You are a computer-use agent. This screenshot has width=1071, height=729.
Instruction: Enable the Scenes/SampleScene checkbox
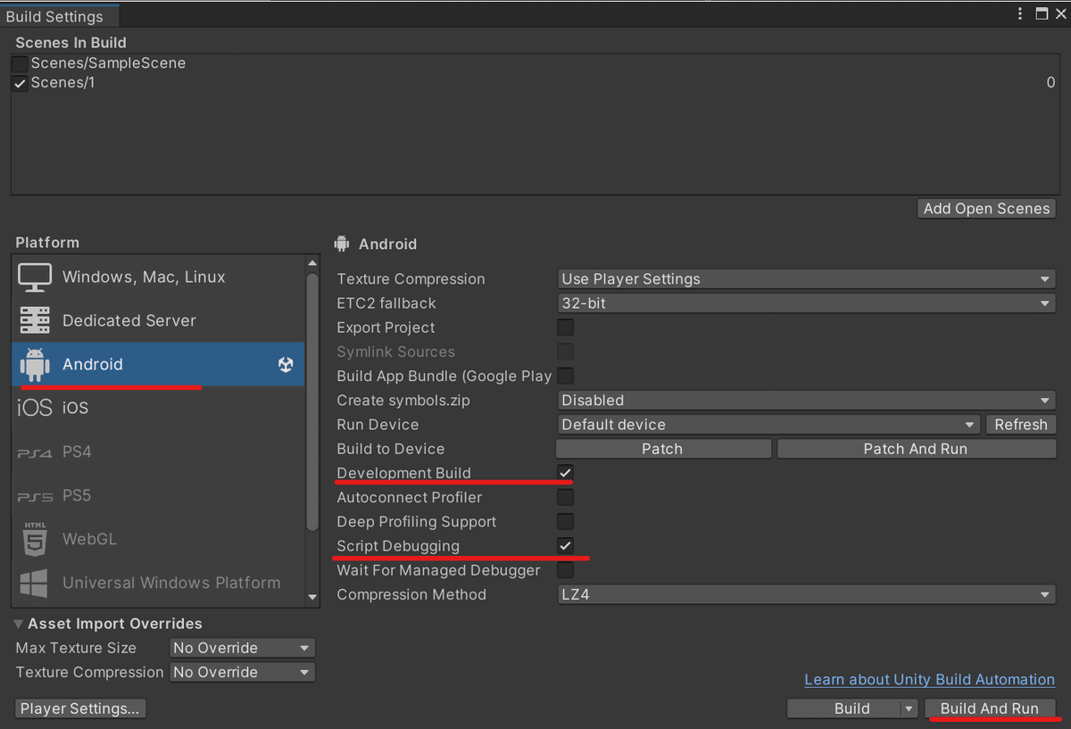[x=20, y=64]
